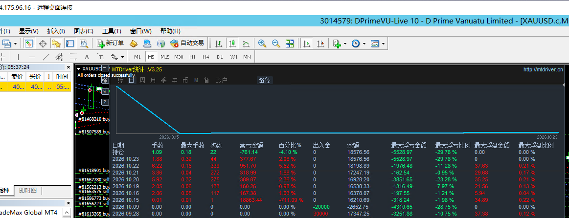Tile chart windows icon
The height and width of the screenshot is (218, 569).
point(290,44)
